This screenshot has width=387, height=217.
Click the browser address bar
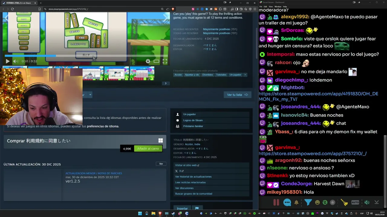pos(103,9)
